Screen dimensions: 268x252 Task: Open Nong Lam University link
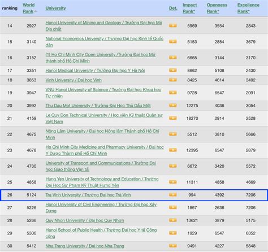coord(102,134)
